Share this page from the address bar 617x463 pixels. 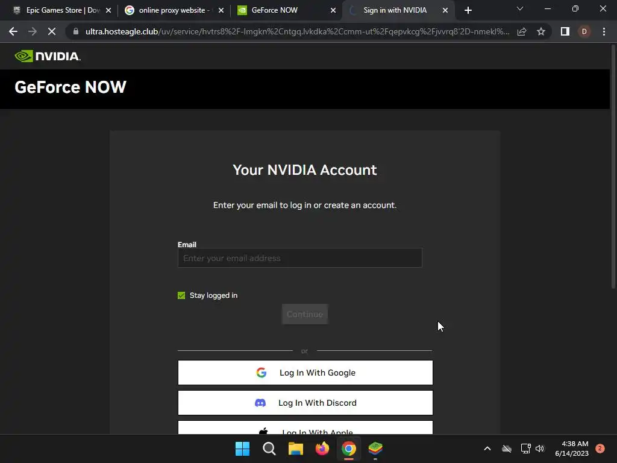tap(522, 31)
